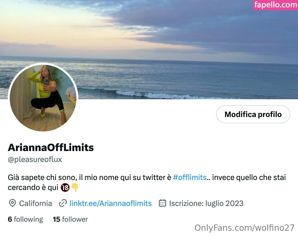Click the fapello.com pink watermark
Image resolution: width=298 pixels, height=236 pixels.
coord(276,5)
